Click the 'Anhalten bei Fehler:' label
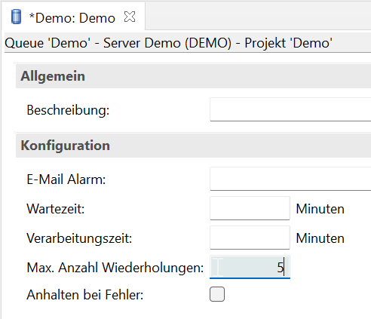This screenshot has width=371, height=319. tap(85, 295)
